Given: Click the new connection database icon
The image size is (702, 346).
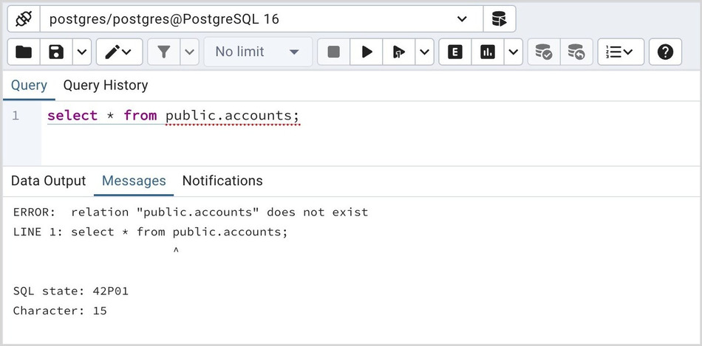Looking at the screenshot, I should tap(500, 18).
